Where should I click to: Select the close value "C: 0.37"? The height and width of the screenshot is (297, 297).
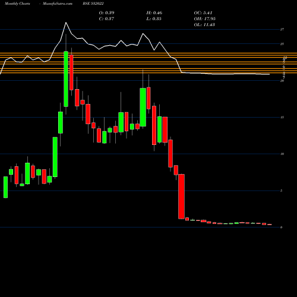[106, 18]
